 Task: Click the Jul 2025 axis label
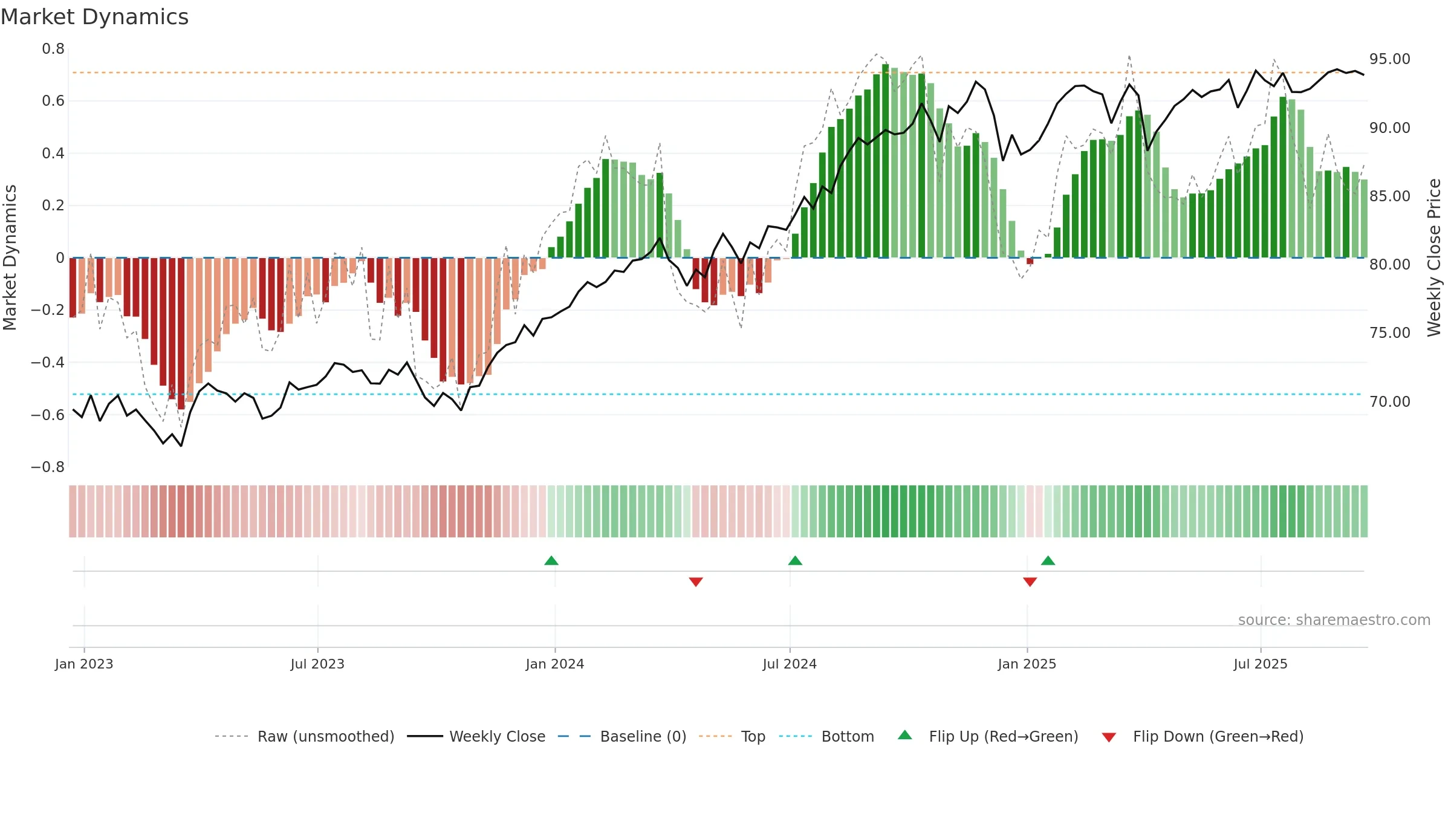1261,664
